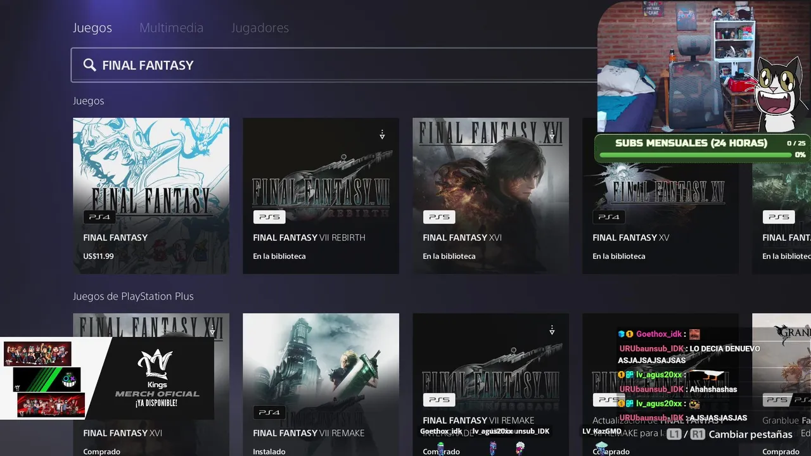Click the PS5 badge on the cut-off card after FINAL FANTASY XV

pos(779,217)
